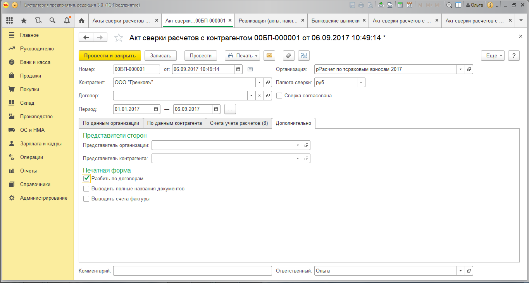Open Администрирование sidebar section
Viewport: 529px width, 283px height.
click(x=43, y=198)
